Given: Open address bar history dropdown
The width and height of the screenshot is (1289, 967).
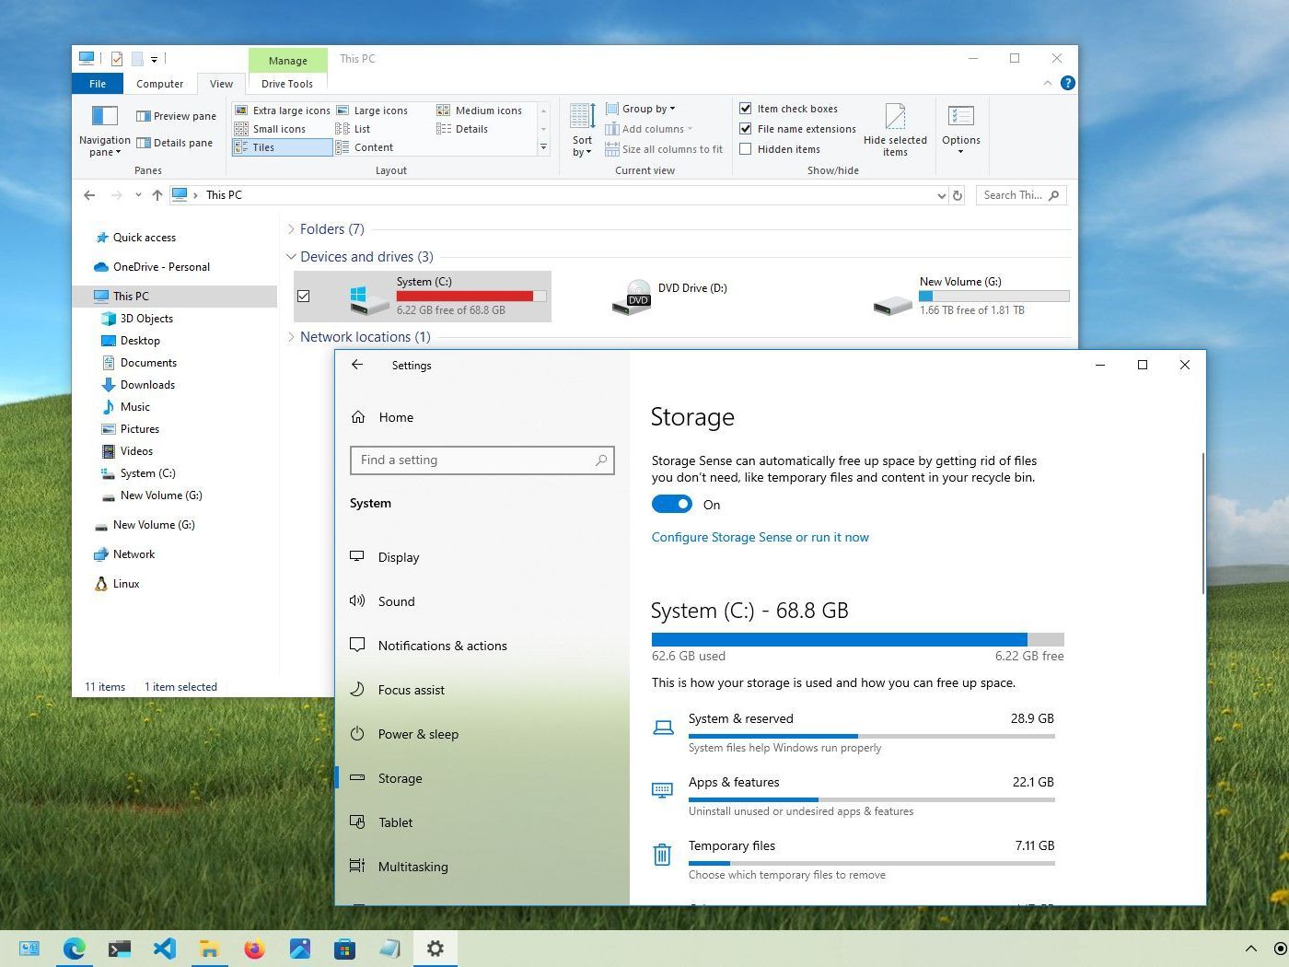Looking at the screenshot, I should 941,195.
